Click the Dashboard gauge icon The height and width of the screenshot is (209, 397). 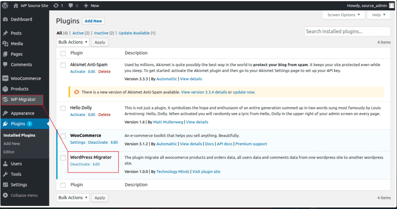[x=5, y=20]
